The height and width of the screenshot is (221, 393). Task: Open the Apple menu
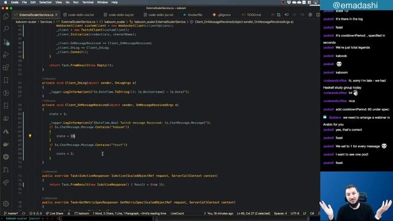click(x=6, y=2)
